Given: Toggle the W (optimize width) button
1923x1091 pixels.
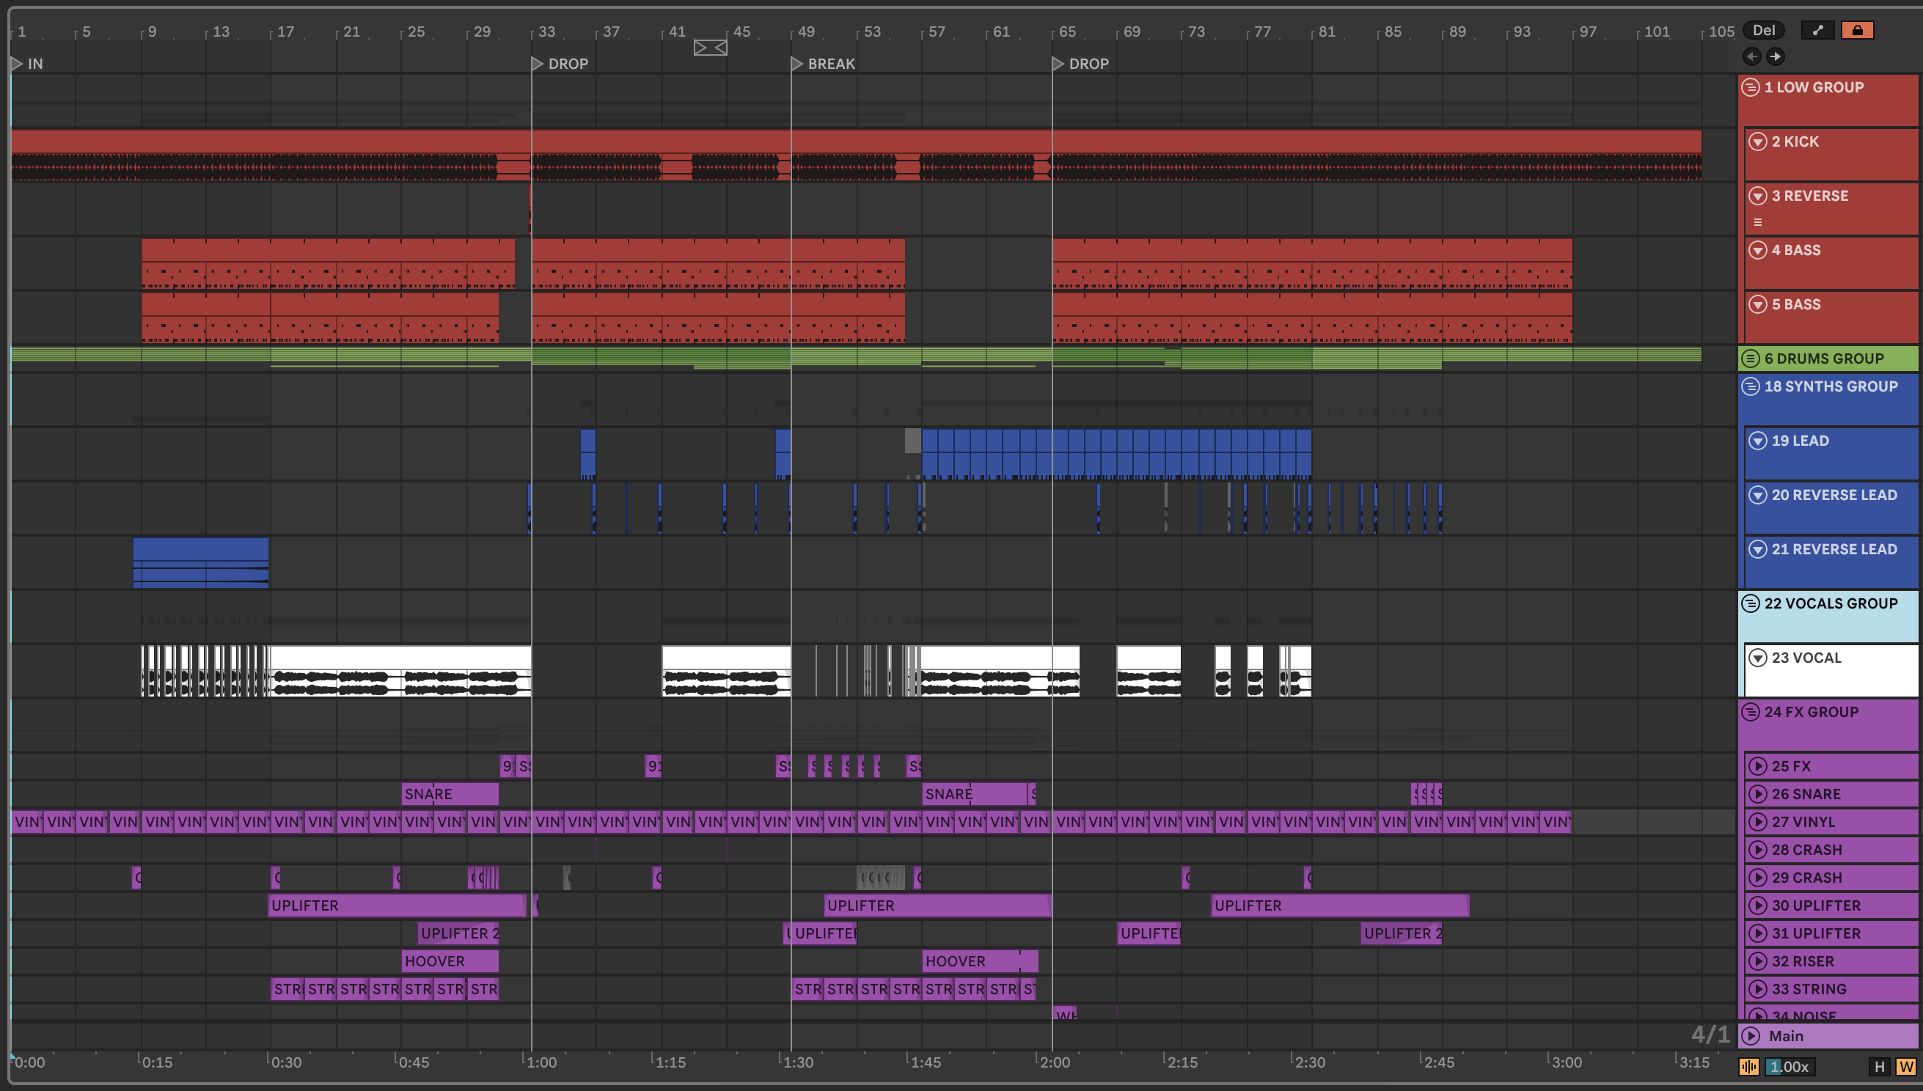Looking at the screenshot, I should point(1905,1066).
